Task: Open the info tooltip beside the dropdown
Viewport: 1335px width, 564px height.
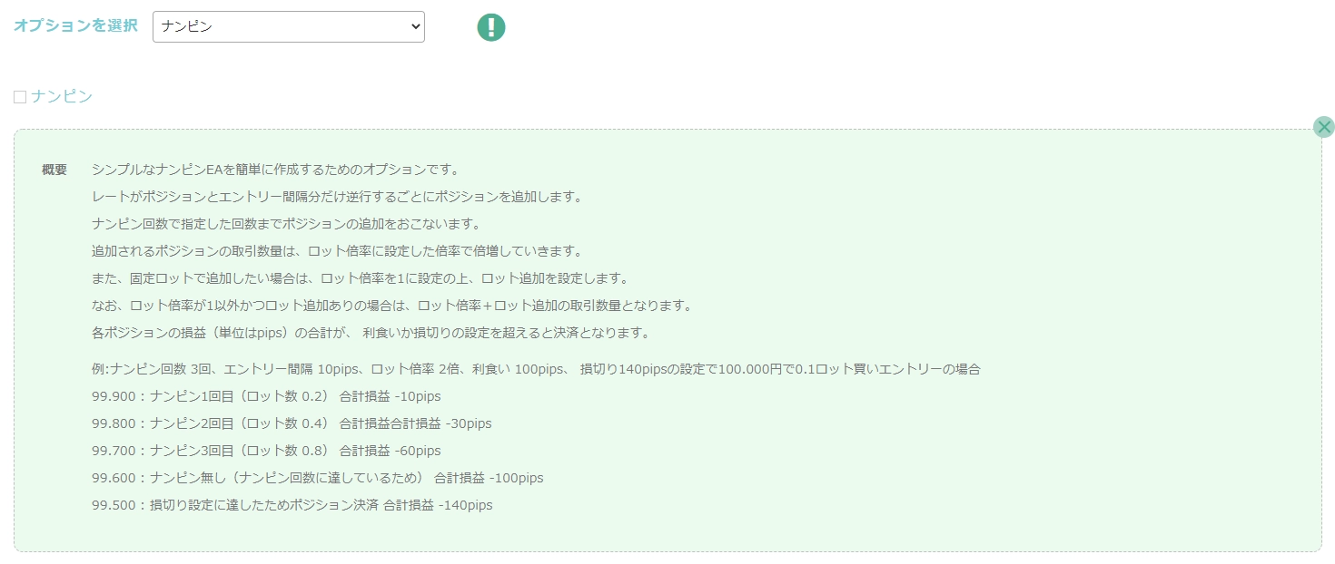Action: click(x=491, y=27)
